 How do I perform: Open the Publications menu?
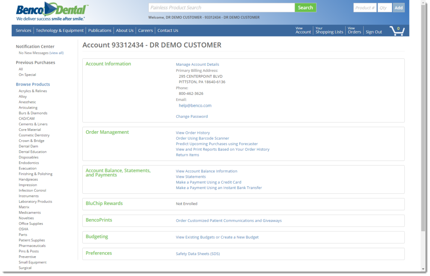coord(100,30)
